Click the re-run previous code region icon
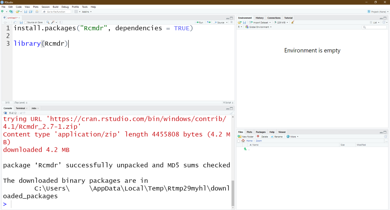 [209, 22]
